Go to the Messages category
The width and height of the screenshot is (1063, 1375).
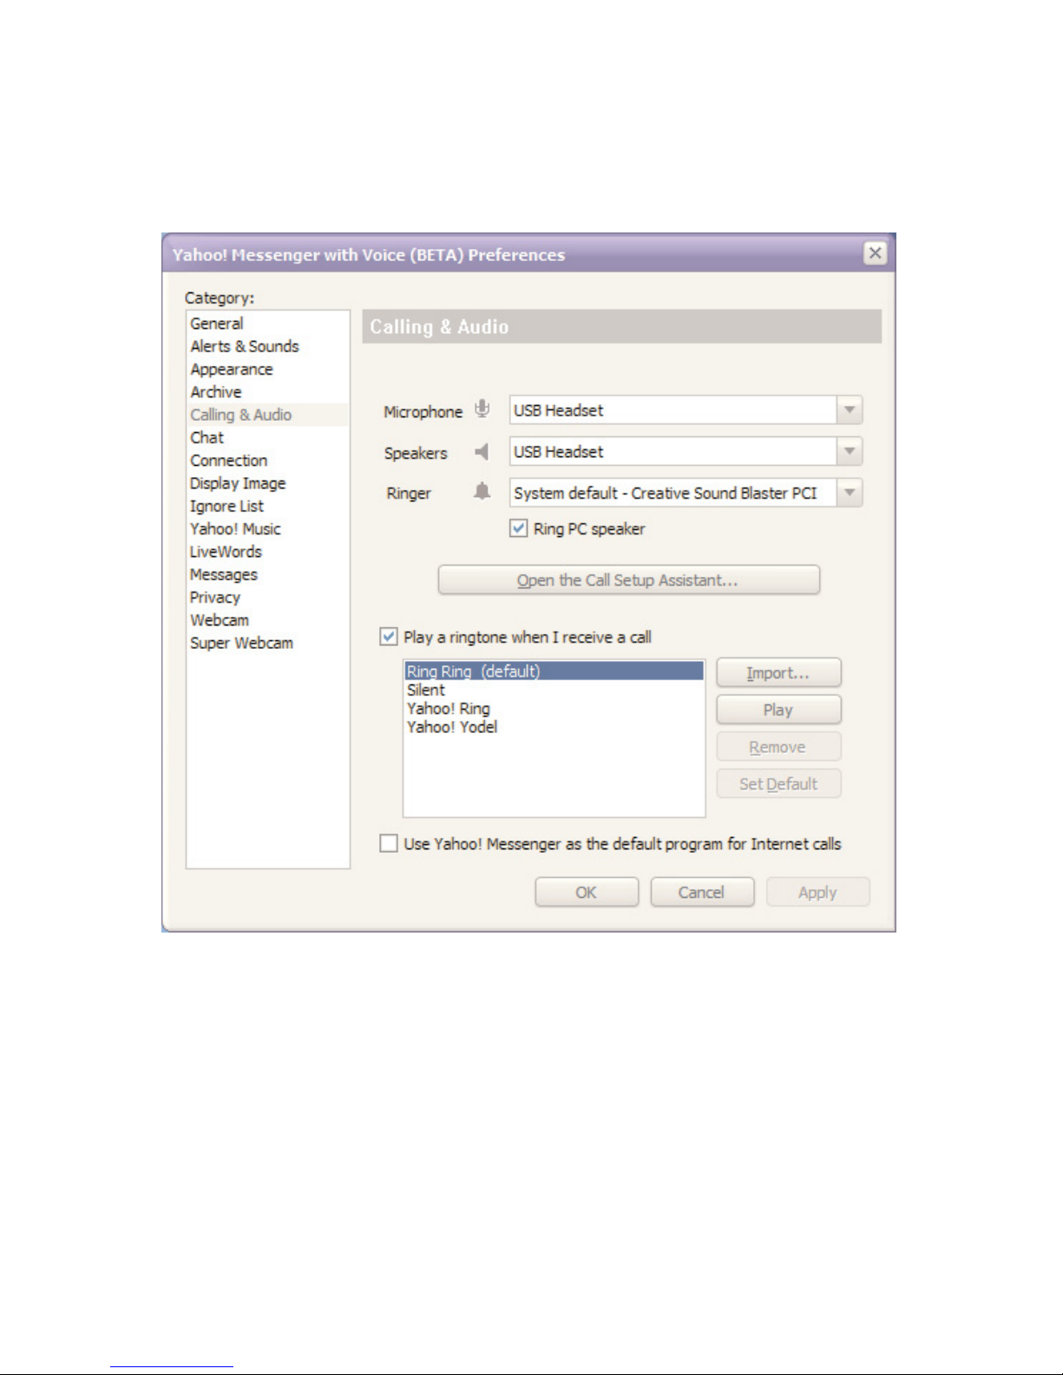tap(267, 574)
